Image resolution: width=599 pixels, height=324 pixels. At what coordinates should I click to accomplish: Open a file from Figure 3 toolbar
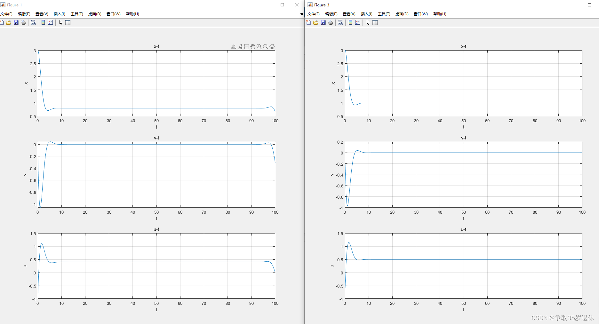(316, 22)
